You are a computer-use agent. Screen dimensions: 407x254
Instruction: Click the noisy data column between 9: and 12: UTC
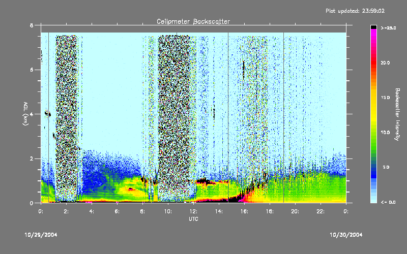174,118
